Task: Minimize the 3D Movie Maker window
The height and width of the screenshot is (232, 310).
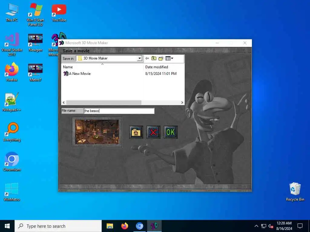Action: click(217, 43)
